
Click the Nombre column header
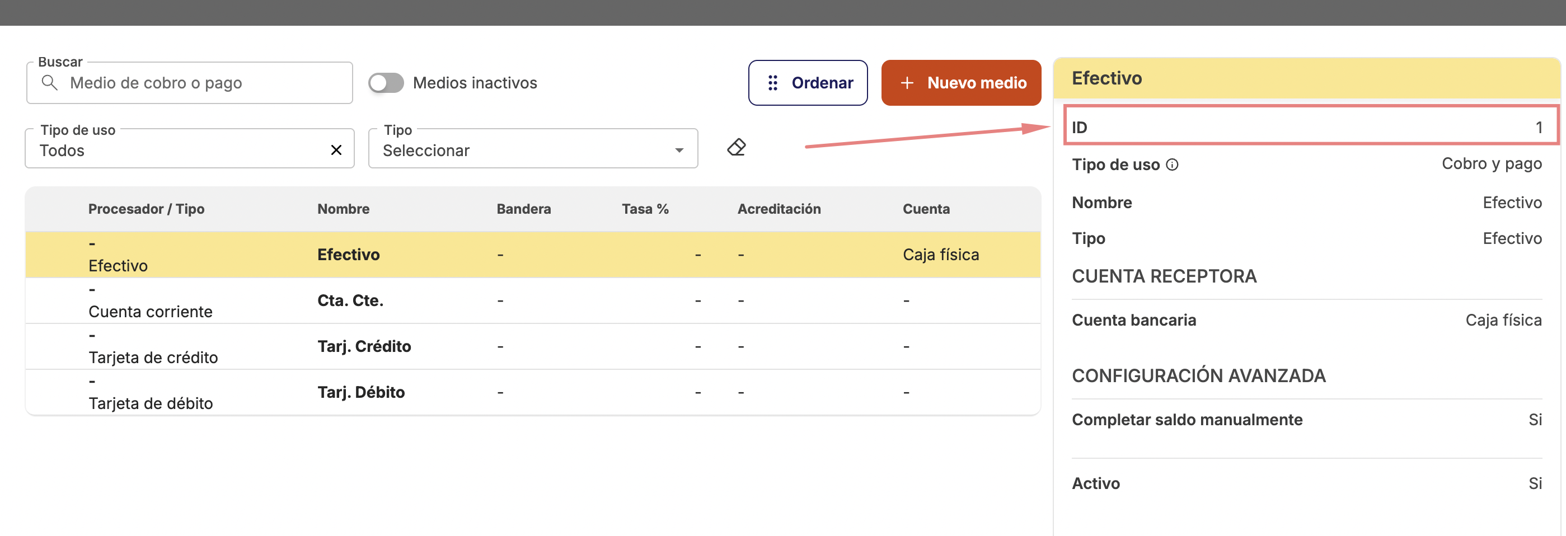pos(344,209)
